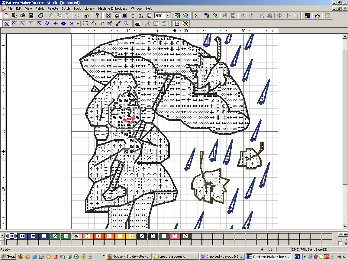Open the Palette menu

[53, 8]
